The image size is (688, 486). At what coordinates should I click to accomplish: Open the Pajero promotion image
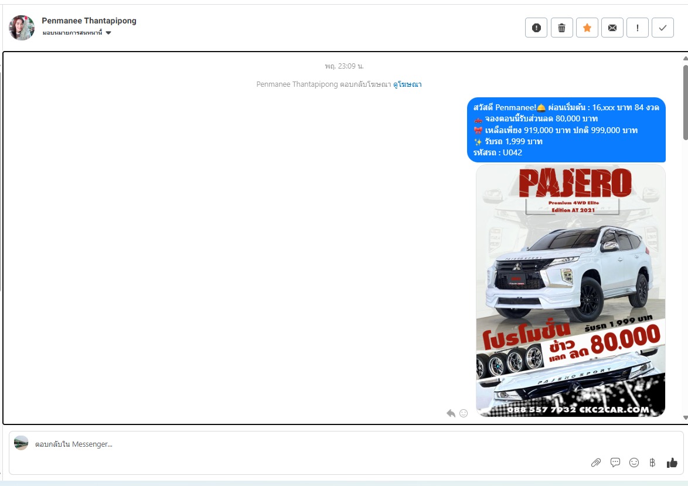(x=570, y=291)
